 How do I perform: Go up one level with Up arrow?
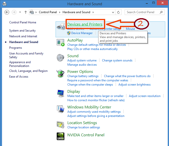click(25, 12)
